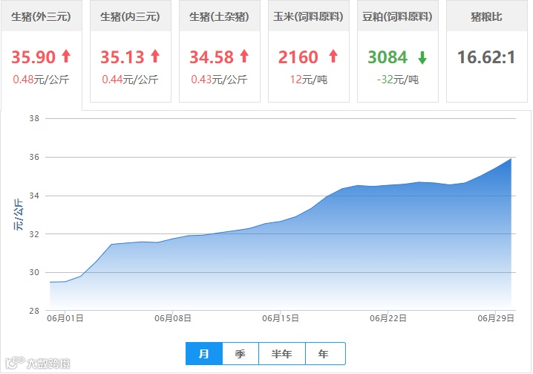The width and height of the screenshot is (533, 374).
Task: Switch chart range to 年
Action: 325,354
